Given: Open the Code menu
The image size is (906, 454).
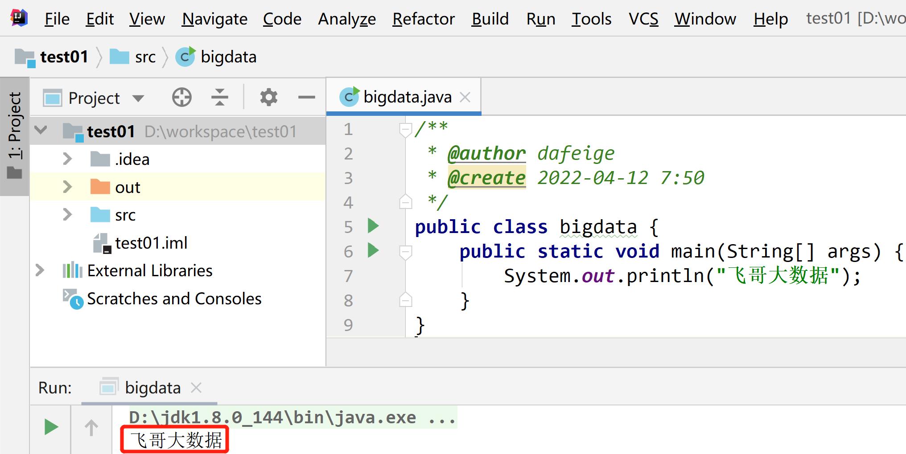Looking at the screenshot, I should tap(282, 19).
